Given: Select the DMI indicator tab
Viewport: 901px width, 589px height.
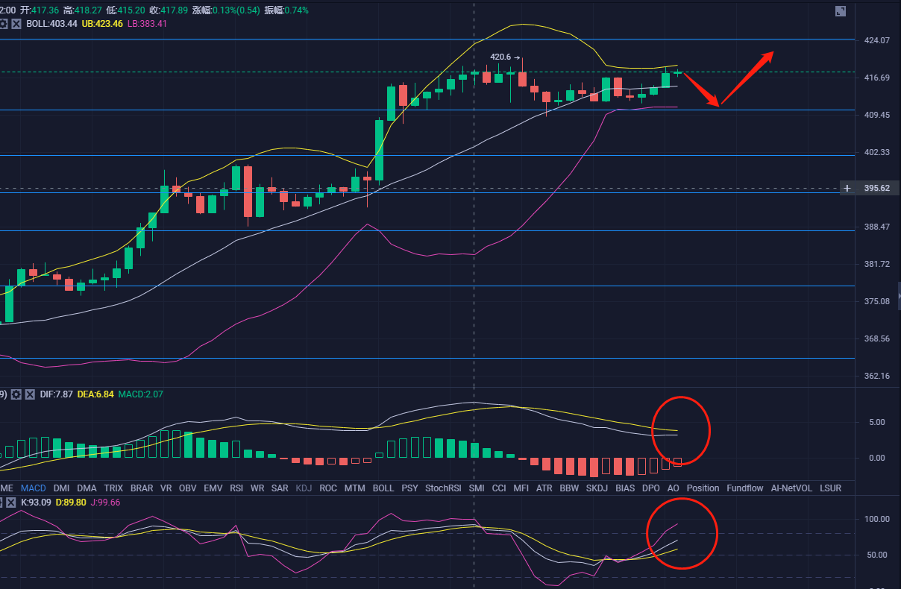Looking at the screenshot, I should (x=61, y=488).
